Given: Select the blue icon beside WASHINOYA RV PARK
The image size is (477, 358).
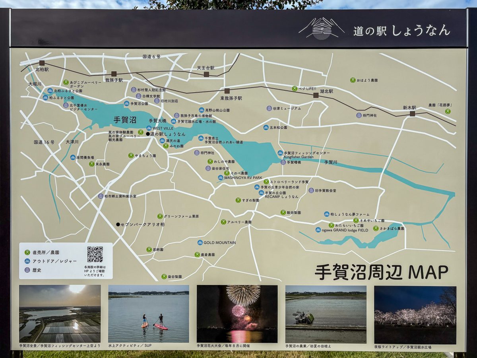Looking at the screenshot, I should (x=220, y=177).
